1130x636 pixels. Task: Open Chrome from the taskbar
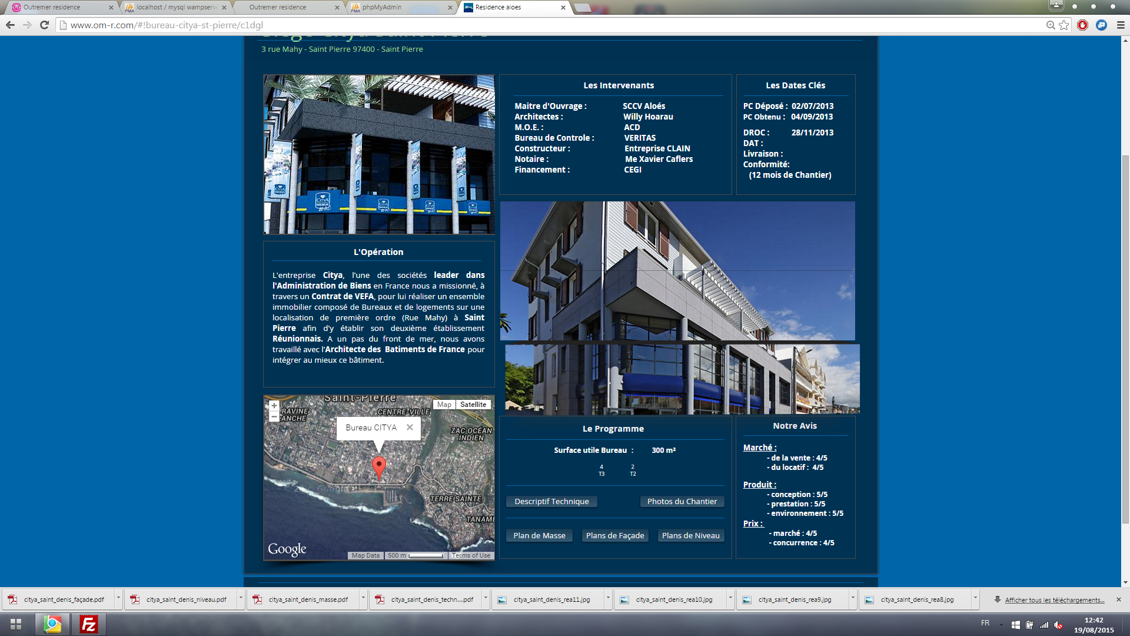52,624
